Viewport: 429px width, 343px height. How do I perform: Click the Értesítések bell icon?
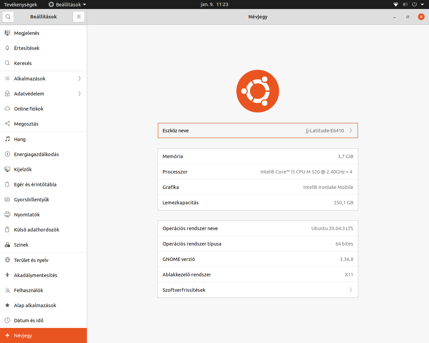click(x=7, y=48)
